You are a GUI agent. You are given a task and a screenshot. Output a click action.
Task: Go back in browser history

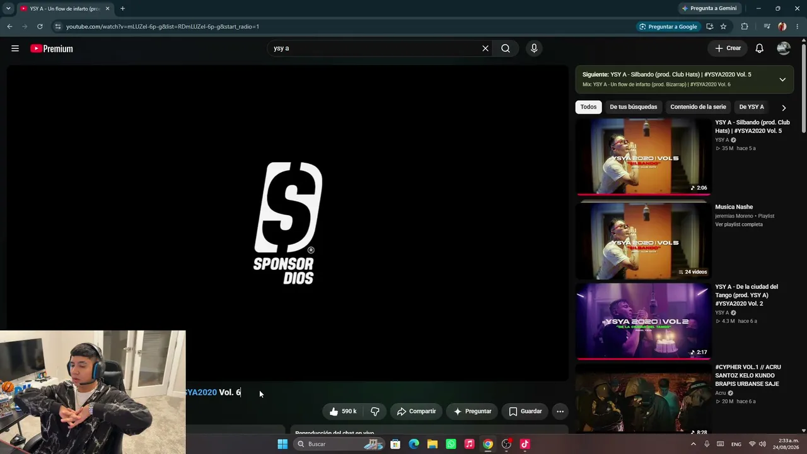click(9, 26)
